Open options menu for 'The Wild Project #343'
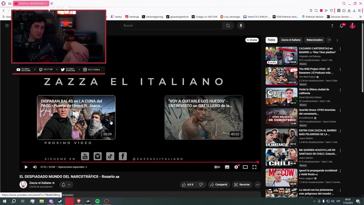The width and height of the screenshot is (364, 205). tap(340, 69)
